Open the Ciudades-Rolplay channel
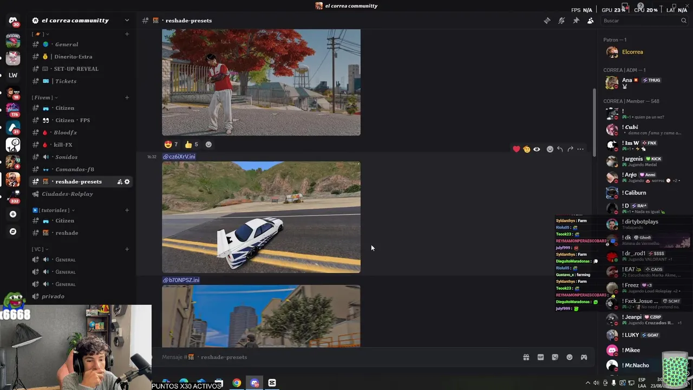 (x=81, y=194)
